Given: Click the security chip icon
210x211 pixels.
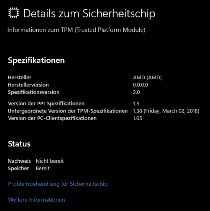Looking at the screenshot, I should [x=13, y=13].
